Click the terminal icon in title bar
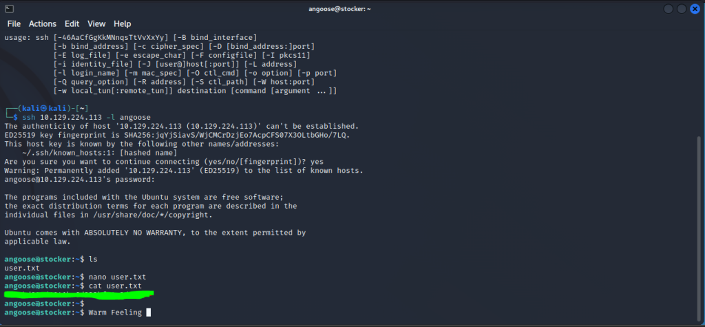 coord(10,9)
